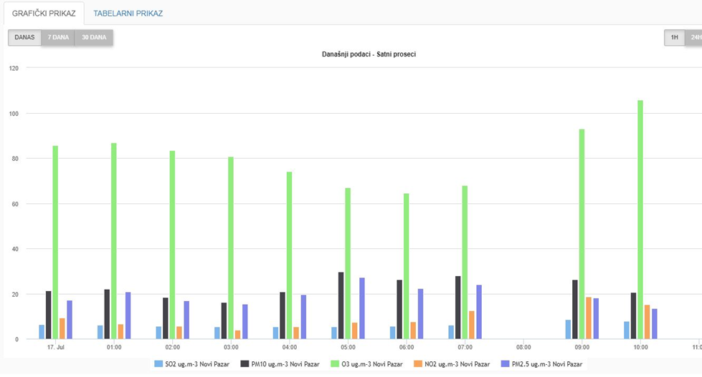Viewport: 702px width, 377px height.
Task: Click the DANAS range button
Action: coord(24,37)
